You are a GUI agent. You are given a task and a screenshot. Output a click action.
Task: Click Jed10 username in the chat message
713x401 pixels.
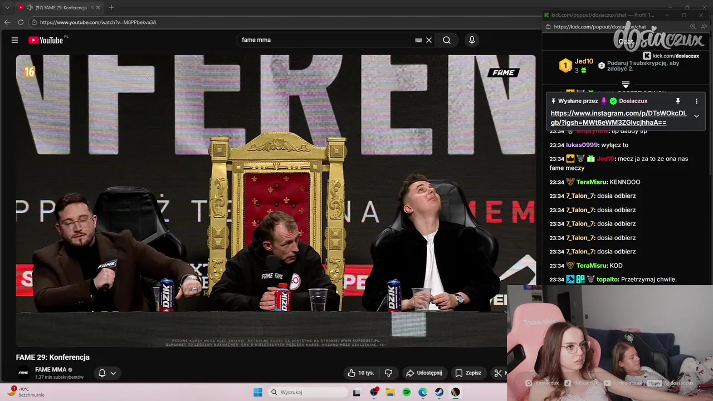pos(605,159)
